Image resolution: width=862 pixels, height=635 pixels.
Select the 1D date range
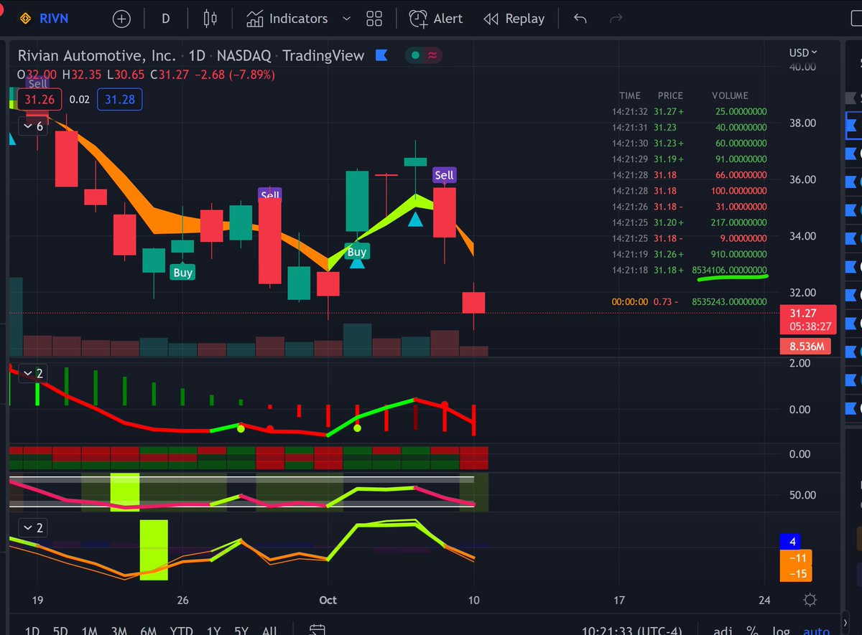pos(32,631)
